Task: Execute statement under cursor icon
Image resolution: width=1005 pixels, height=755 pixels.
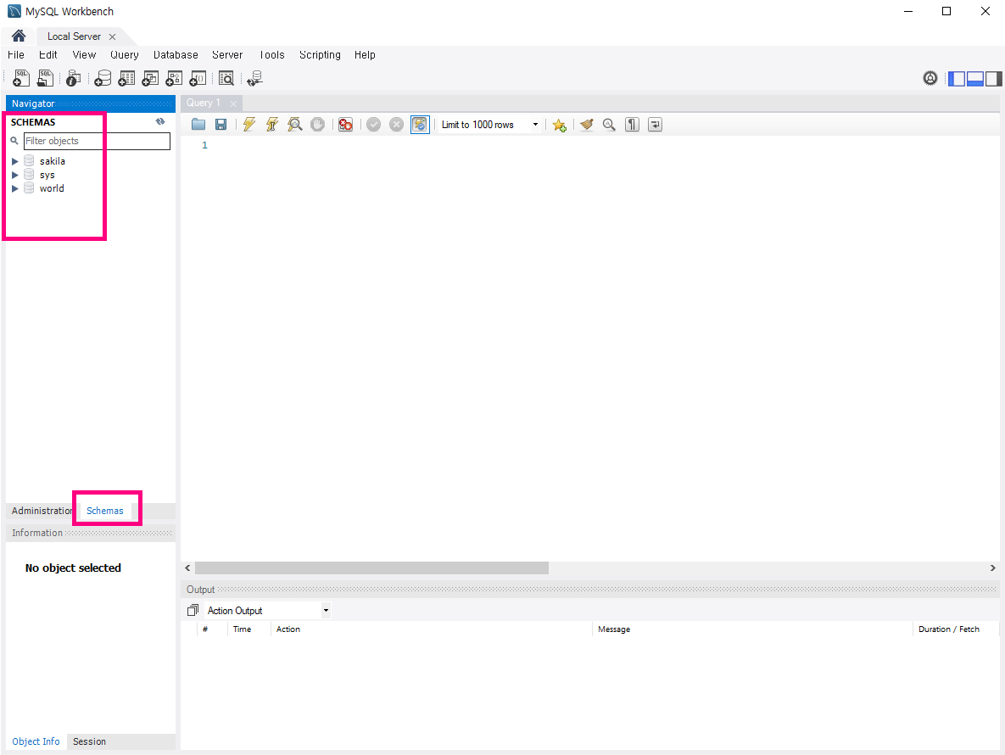Action: pos(271,125)
